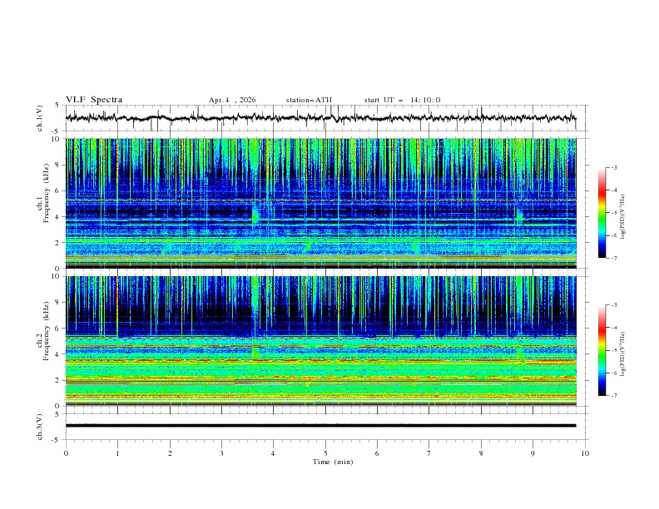Click the time axis tick label "9"
Viewport: 659px width, 509px height.
(x=533, y=453)
